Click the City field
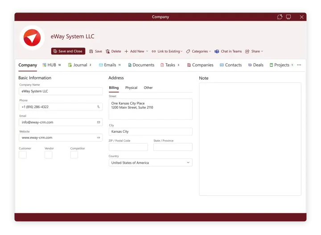 151,132
